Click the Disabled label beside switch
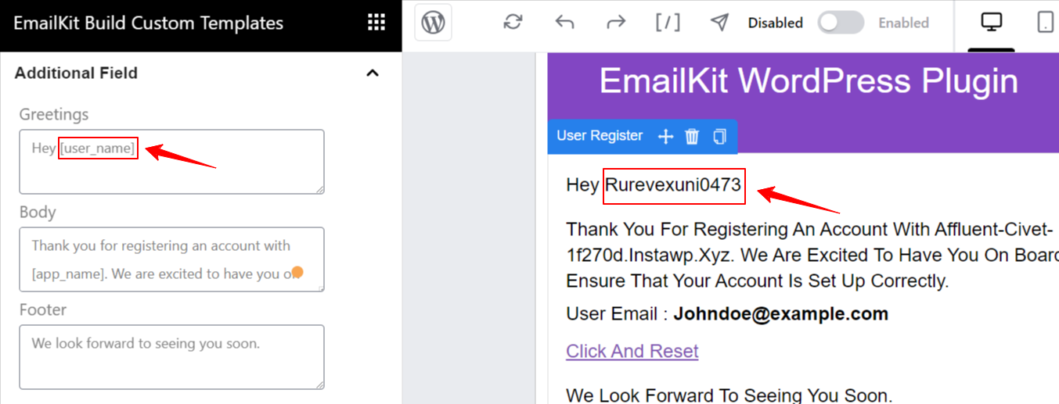 (775, 23)
